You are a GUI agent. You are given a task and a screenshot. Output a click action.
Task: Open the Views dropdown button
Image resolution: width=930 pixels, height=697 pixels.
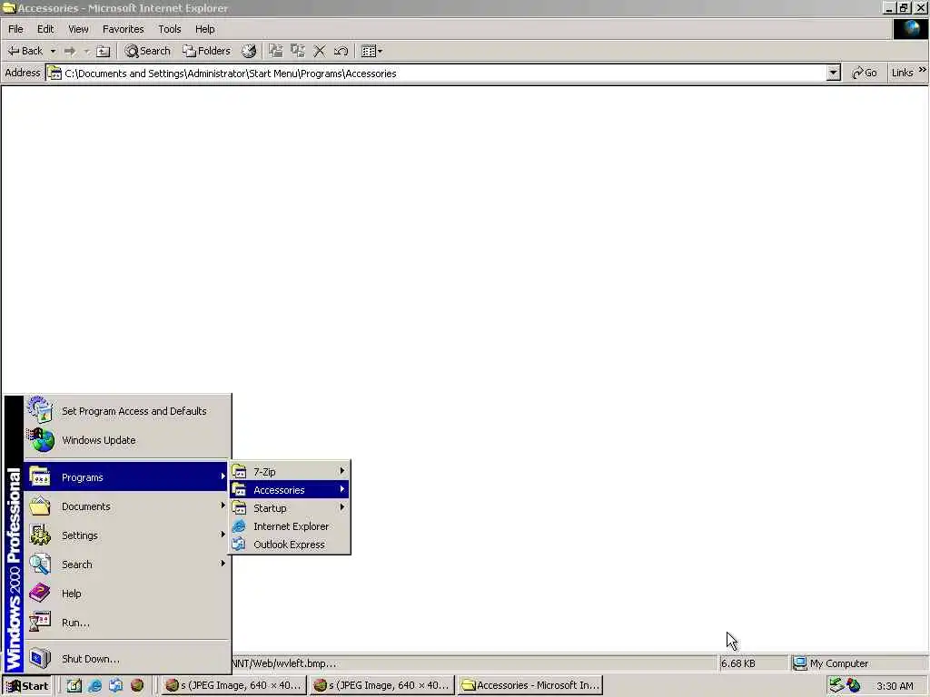(371, 51)
